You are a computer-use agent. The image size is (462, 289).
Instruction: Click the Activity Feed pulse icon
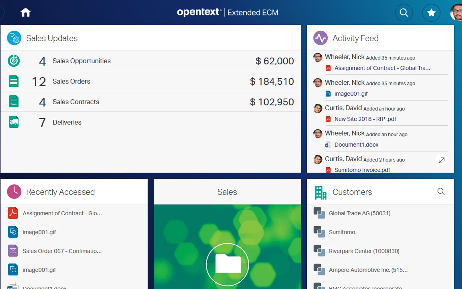[x=320, y=38]
